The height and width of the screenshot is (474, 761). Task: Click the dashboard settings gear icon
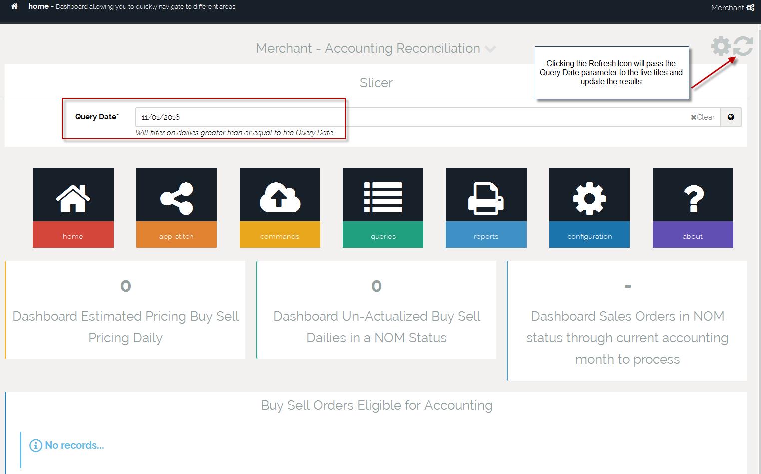click(x=721, y=46)
